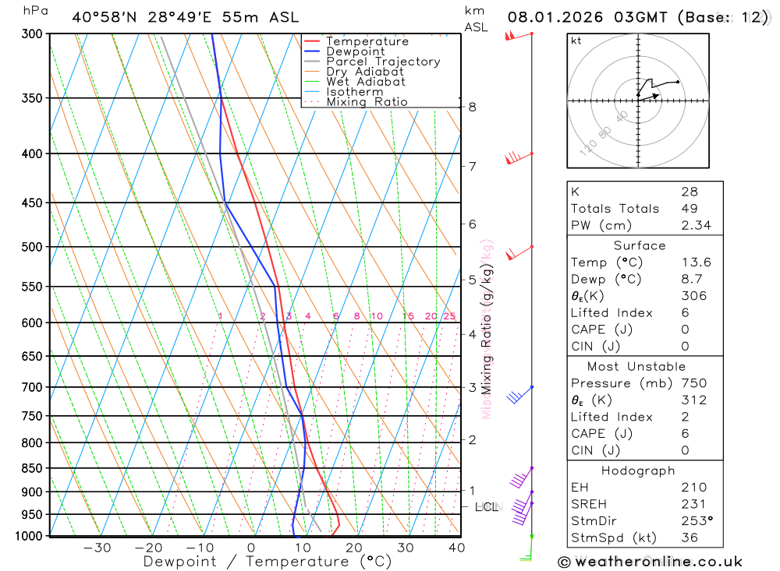780x571 pixels.
Task: Click the storm motion arrow in hodograph
Action: (649, 97)
